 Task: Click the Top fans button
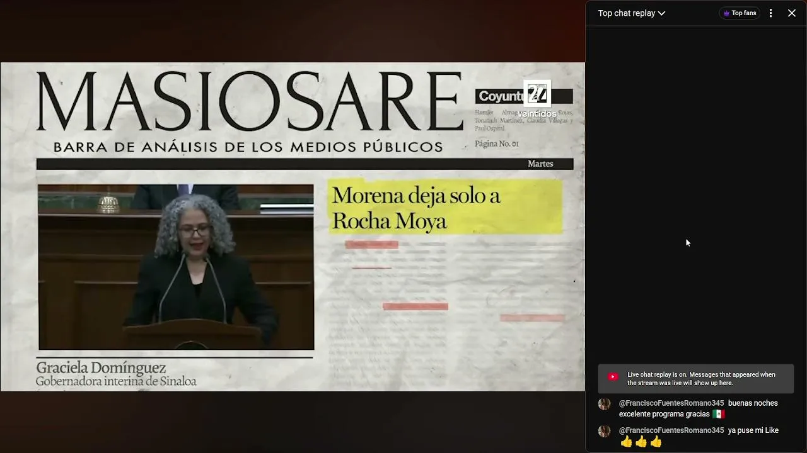click(x=740, y=13)
